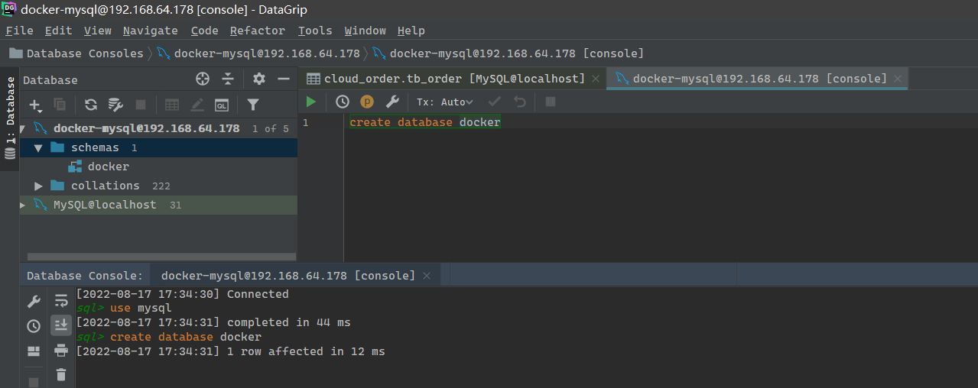The width and height of the screenshot is (978, 388).
Task: Click the last breadcrumb docker-mysql [console]
Action: [508, 53]
